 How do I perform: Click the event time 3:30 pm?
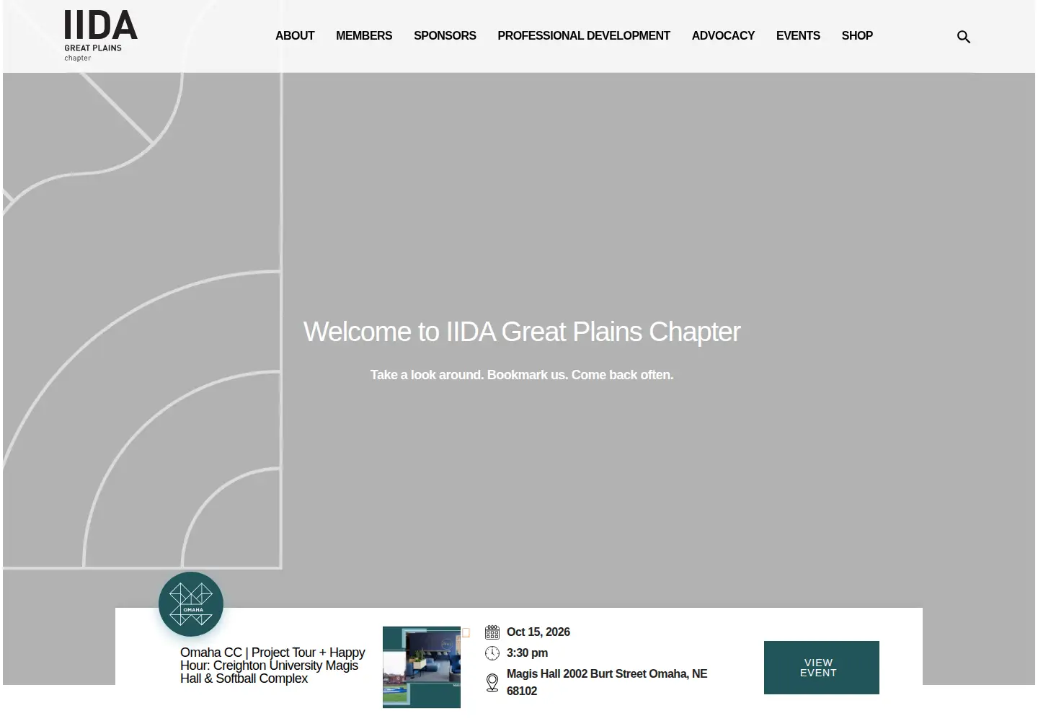coord(527,653)
